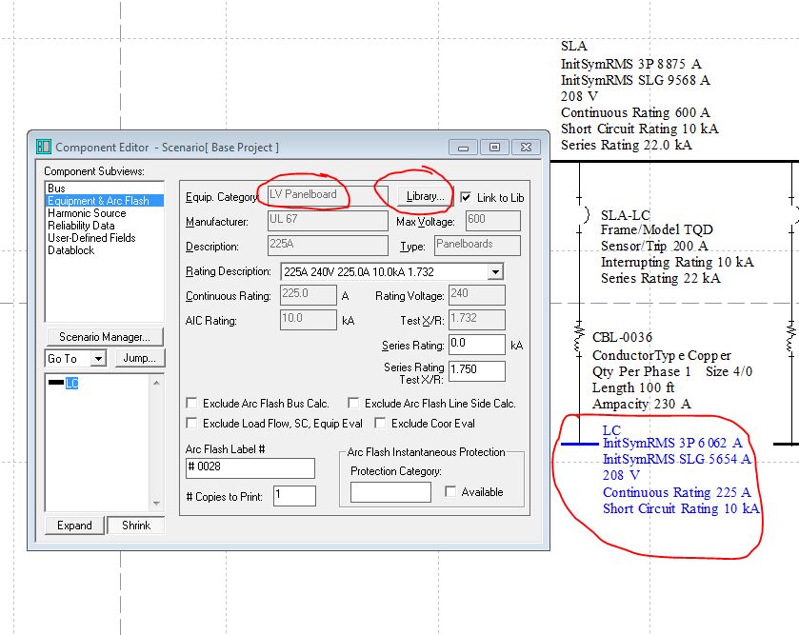Close the Component Editor window
Screen dimensions: 799x635
[x=527, y=148]
